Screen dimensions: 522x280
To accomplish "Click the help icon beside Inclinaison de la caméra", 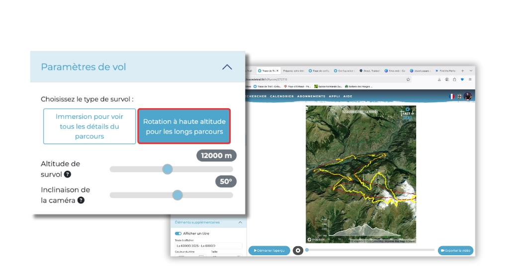I will pos(81,200).
